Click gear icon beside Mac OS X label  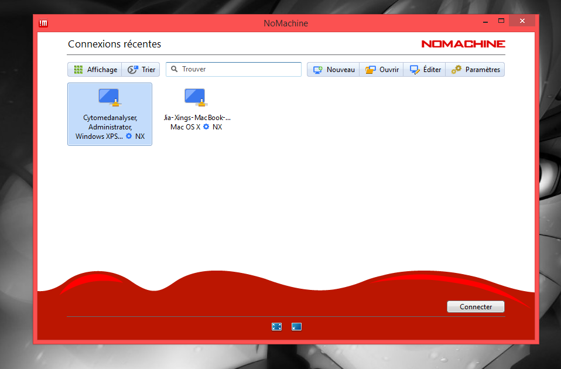[206, 127]
